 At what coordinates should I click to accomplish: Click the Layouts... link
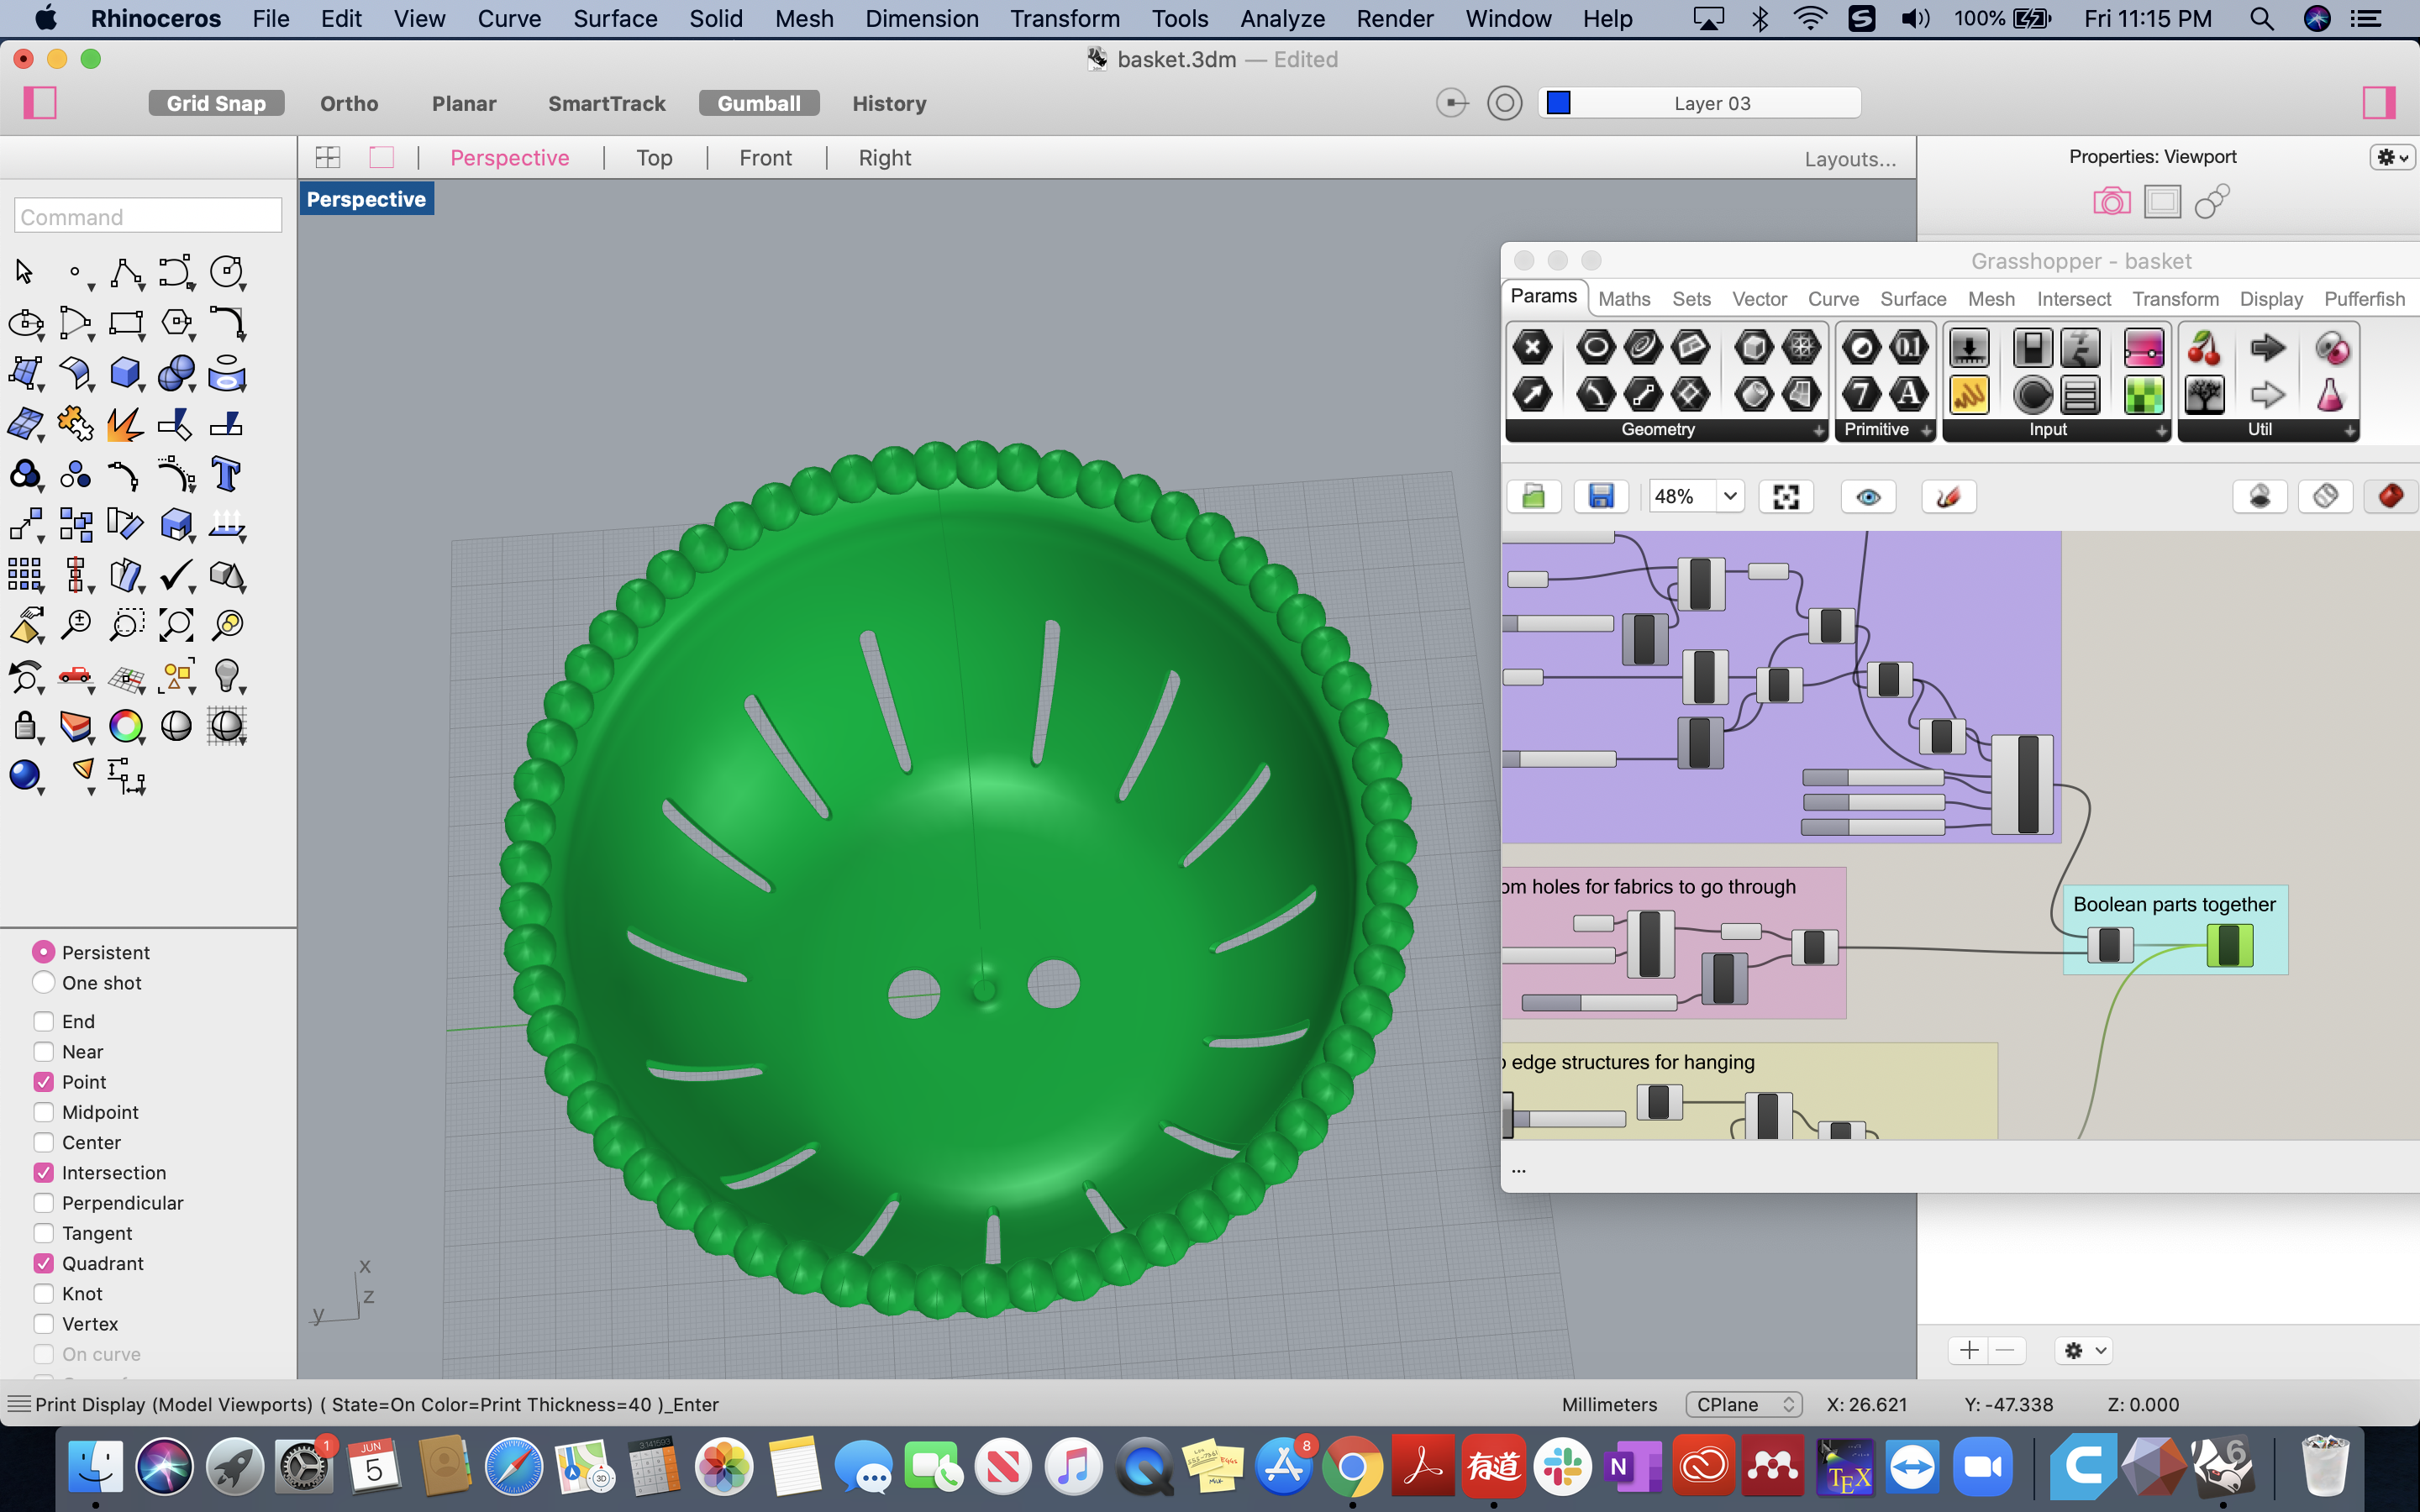tap(1850, 159)
